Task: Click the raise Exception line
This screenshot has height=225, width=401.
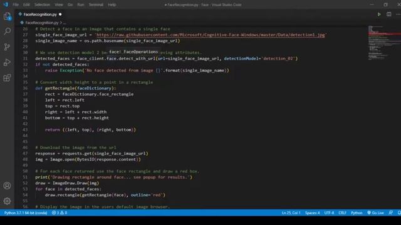Action: 137,71
